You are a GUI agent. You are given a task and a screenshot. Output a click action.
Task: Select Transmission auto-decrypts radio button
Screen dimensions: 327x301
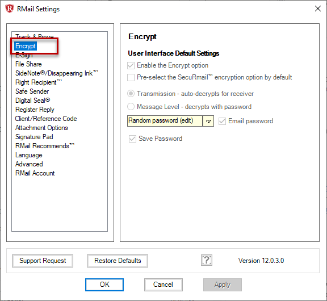point(131,94)
